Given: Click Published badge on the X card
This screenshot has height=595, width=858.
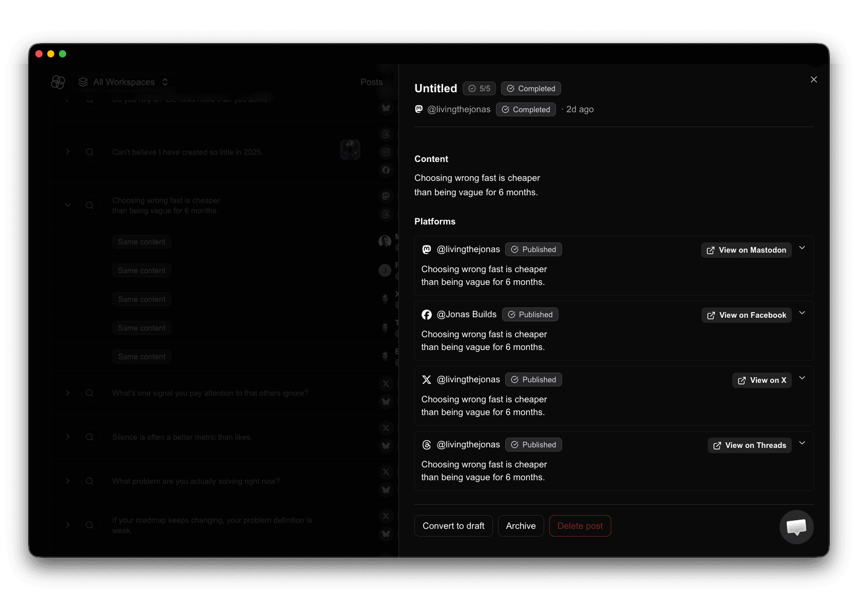Looking at the screenshot, I should 533,380.
